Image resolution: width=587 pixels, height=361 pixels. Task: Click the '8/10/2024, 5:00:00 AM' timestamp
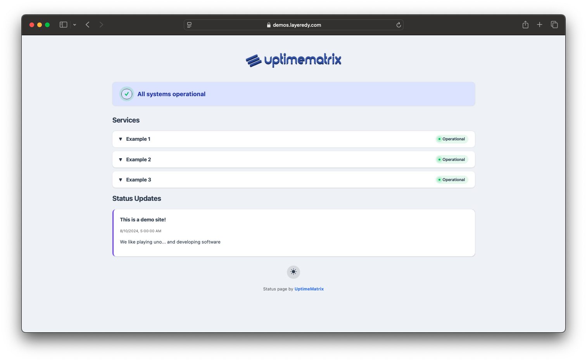coord(141,231)
